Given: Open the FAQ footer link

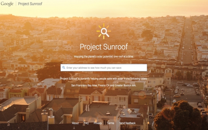Looking at the screenshot, I should click(86, 123).
